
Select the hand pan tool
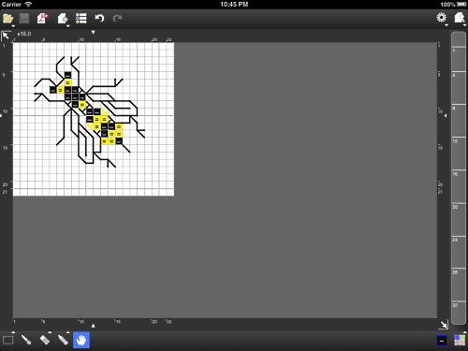point(81,340)
